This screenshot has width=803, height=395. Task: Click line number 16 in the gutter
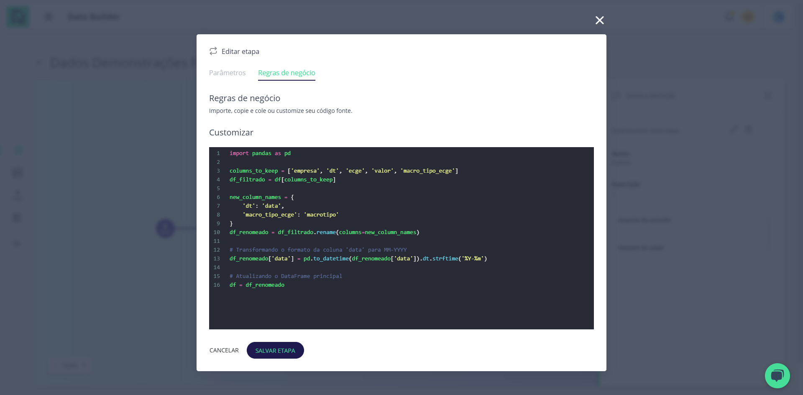tap(217, 285)
